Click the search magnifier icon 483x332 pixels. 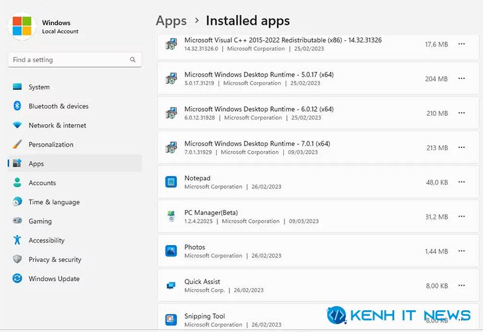point(133,59)
